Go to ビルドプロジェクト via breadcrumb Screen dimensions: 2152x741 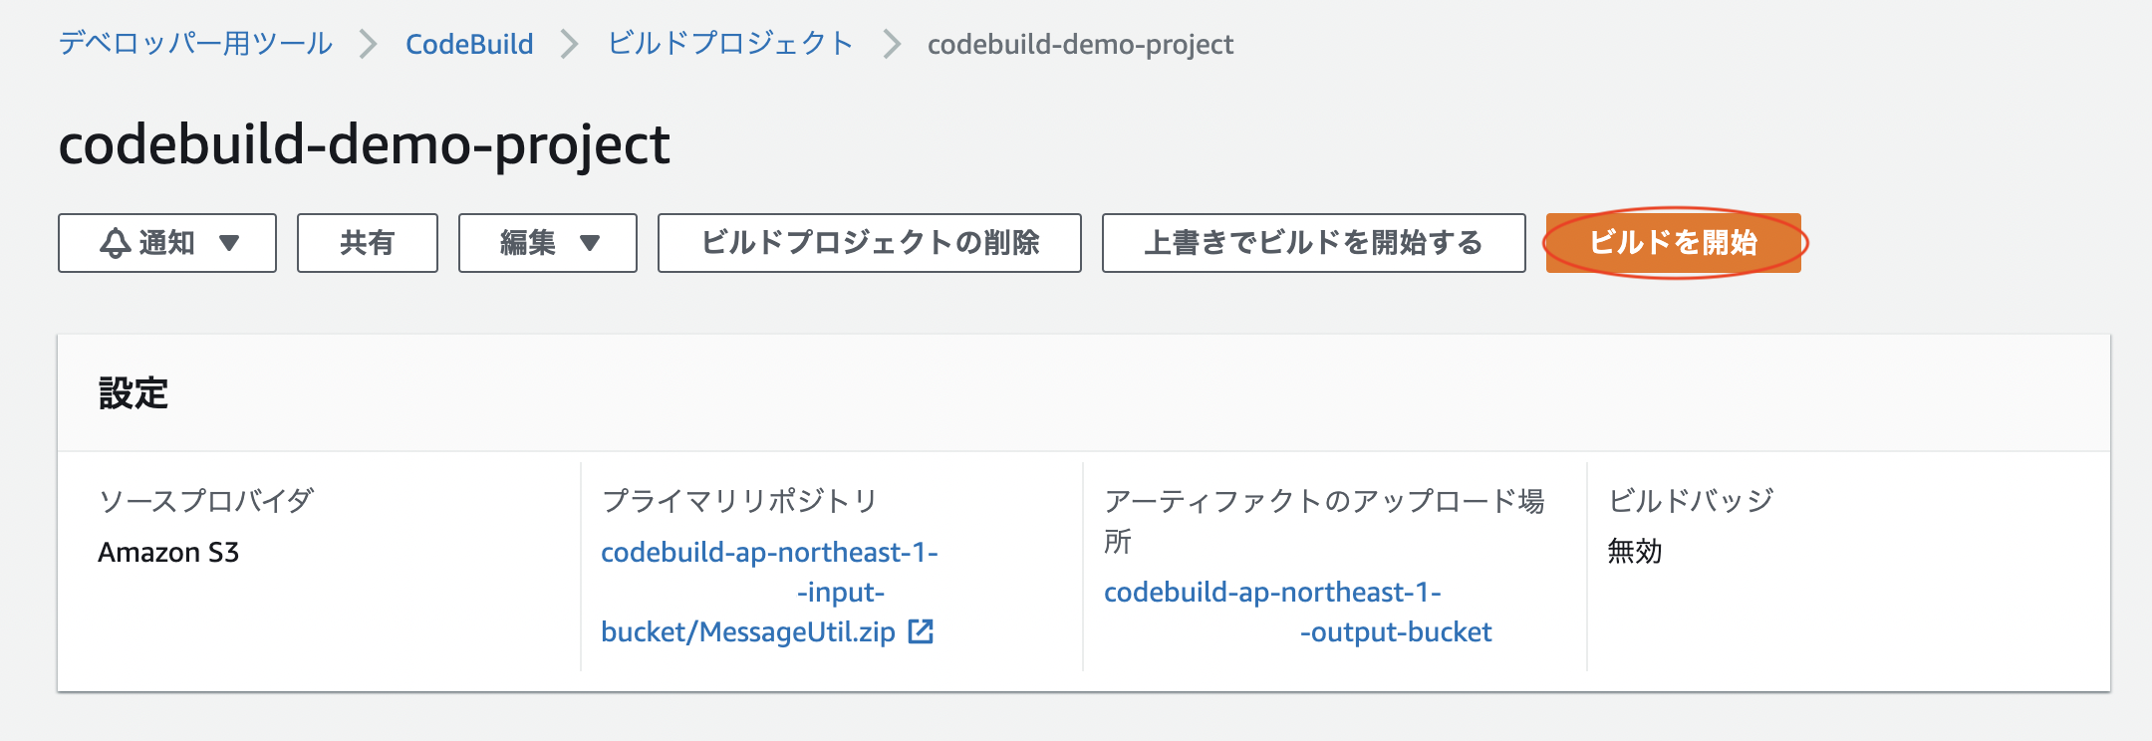(728, 44)
